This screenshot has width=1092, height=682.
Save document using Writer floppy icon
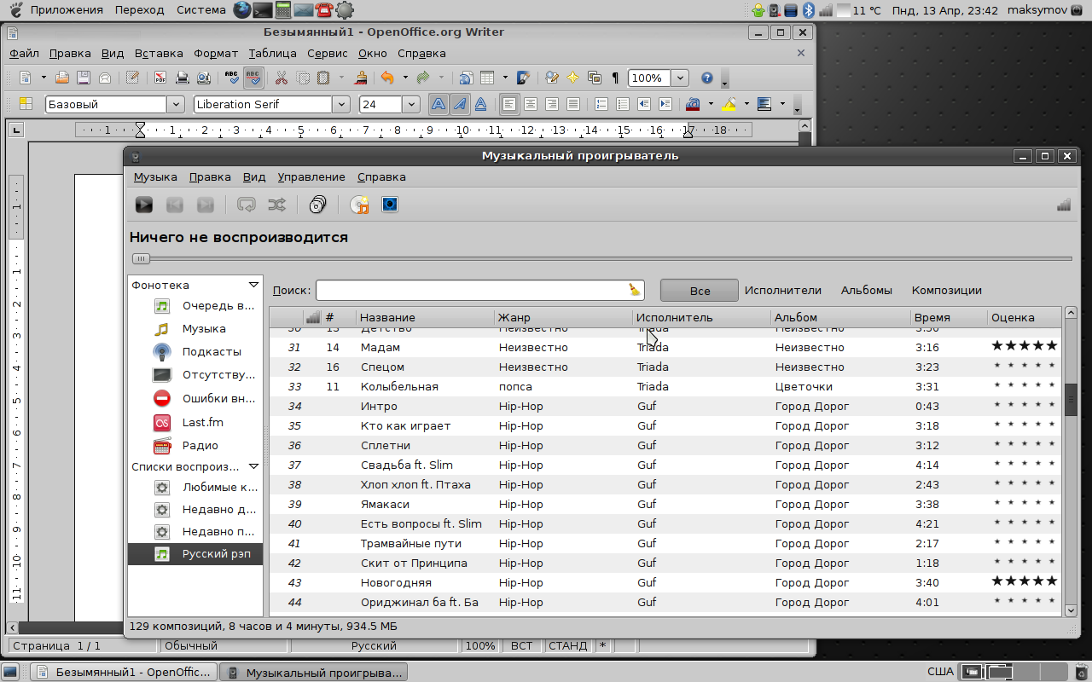tap(84, 78)
